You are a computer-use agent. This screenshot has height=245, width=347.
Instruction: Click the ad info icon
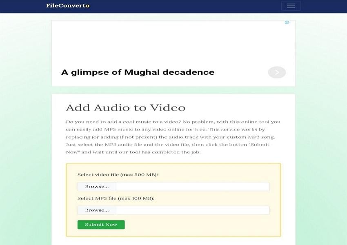(x=287, y=22)
